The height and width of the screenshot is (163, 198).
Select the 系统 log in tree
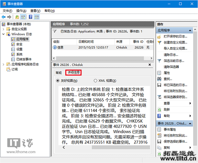click(x=19, y=54)
